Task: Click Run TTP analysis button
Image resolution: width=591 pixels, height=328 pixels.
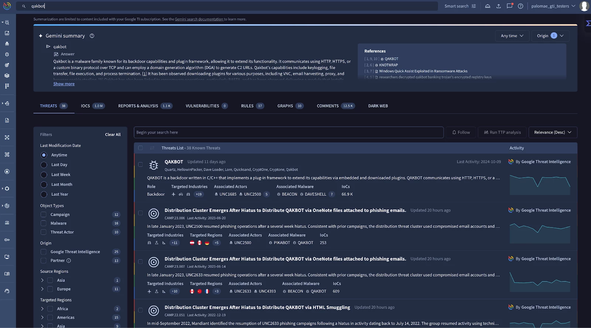Action: pos(502,132)
